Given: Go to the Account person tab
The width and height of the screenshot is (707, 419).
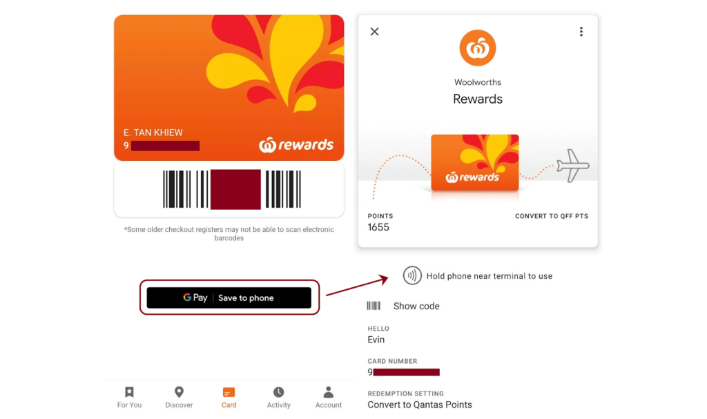Looking at the screenshot, I should pyautogui.click(x=328, y=398).
